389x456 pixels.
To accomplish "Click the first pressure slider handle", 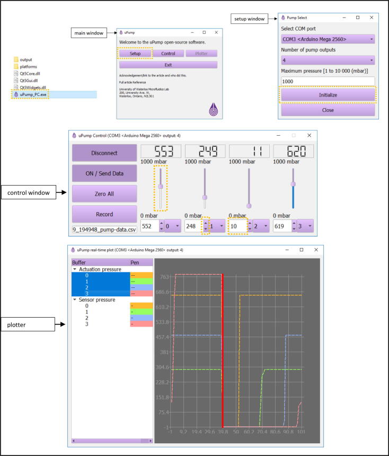I will coord(161,186).
